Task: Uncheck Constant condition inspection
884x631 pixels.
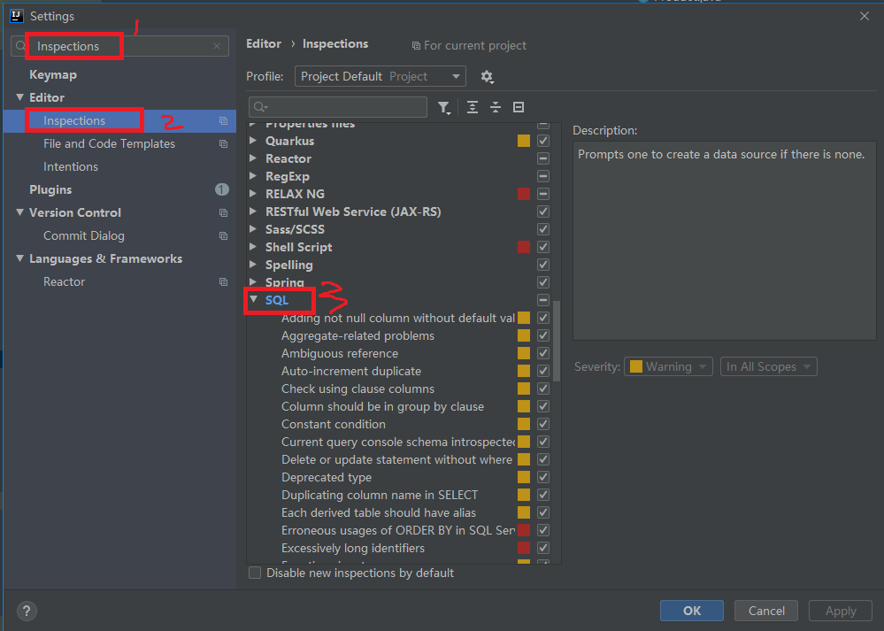Action: [543, 424]
